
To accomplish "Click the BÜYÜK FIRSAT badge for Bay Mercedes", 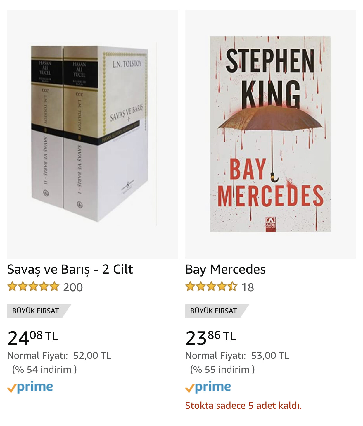I will point(217,311).
